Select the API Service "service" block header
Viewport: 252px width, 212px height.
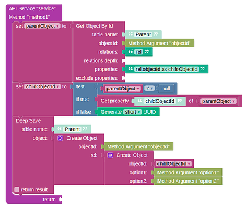(x=32, y=8)
